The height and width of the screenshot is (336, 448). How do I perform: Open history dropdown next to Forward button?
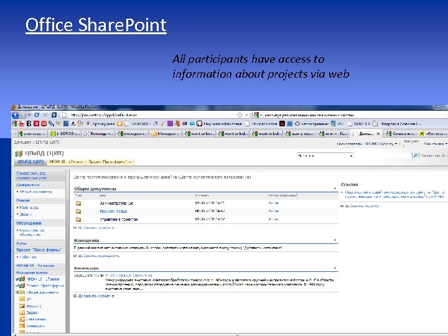pos(29,115)
